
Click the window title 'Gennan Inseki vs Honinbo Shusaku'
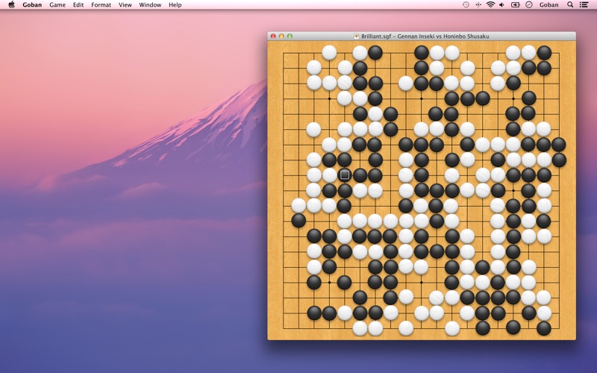[x=443, y=36]
